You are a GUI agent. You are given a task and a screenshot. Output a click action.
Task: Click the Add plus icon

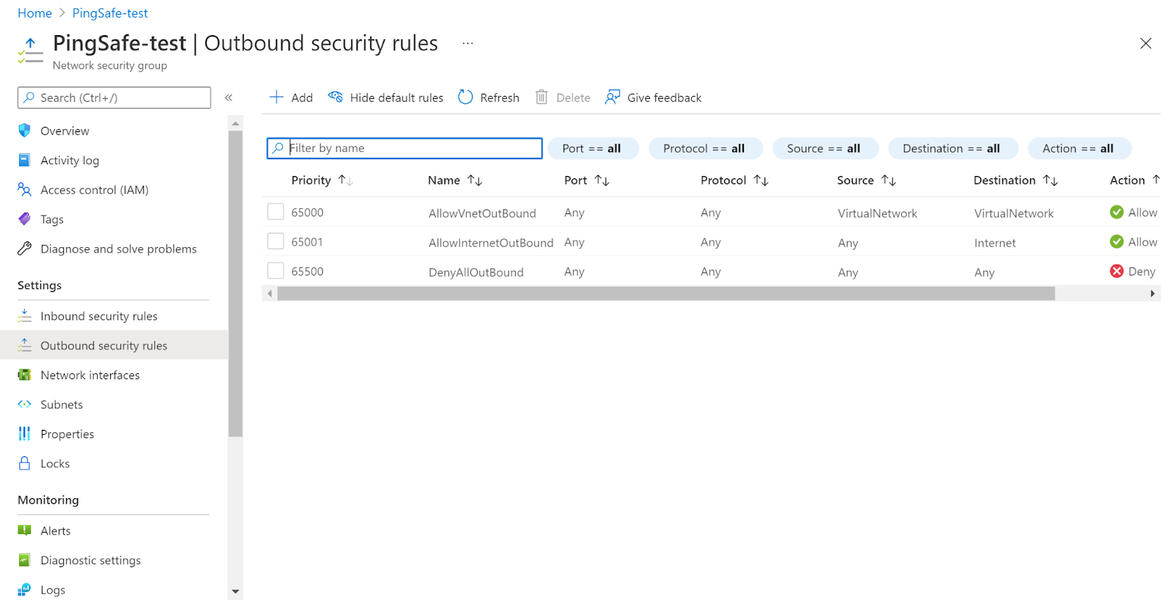click(x=277, y=98)
